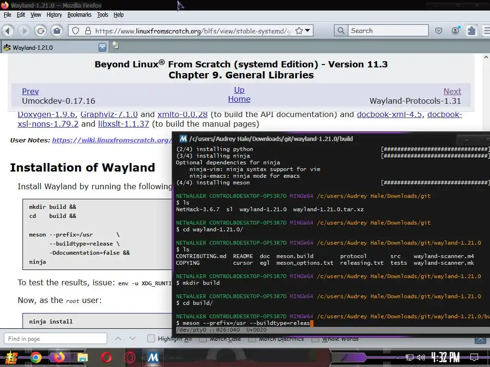Image resolution: width=490 pixels, height=367 pixels.
Task: Open Opera browser from taskbar
Action: [x=106, y=357]
